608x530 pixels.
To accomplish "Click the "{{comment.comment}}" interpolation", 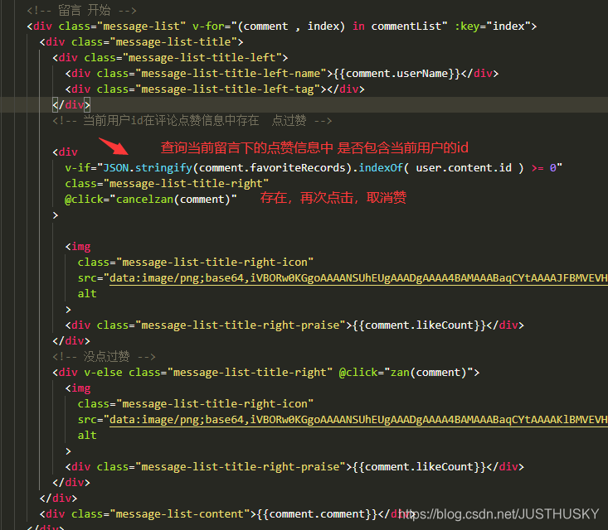I will coord(317,514).
